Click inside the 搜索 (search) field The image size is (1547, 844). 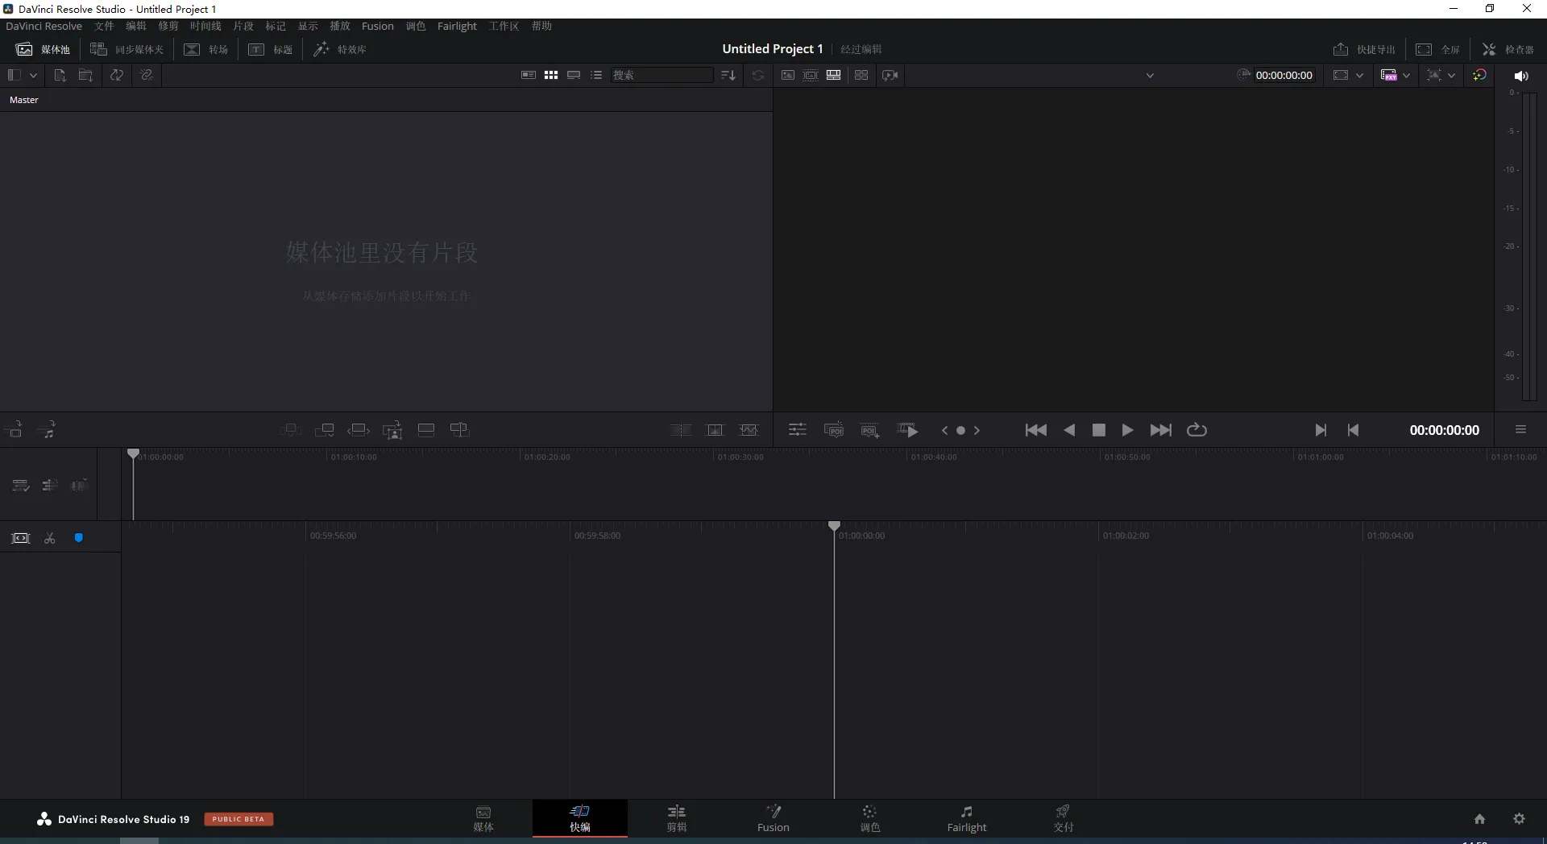[x=661, y=75]
